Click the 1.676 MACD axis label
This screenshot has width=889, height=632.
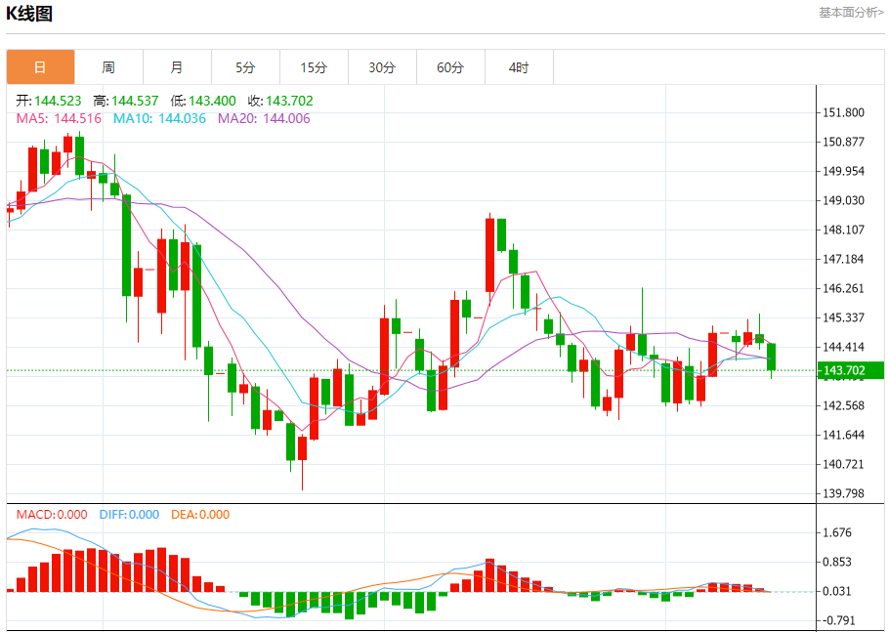tap(840, 532)
